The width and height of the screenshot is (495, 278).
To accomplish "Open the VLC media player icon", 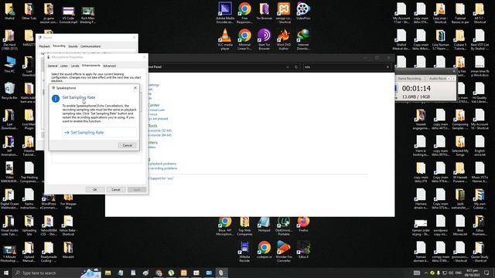I will pos(225,39).
